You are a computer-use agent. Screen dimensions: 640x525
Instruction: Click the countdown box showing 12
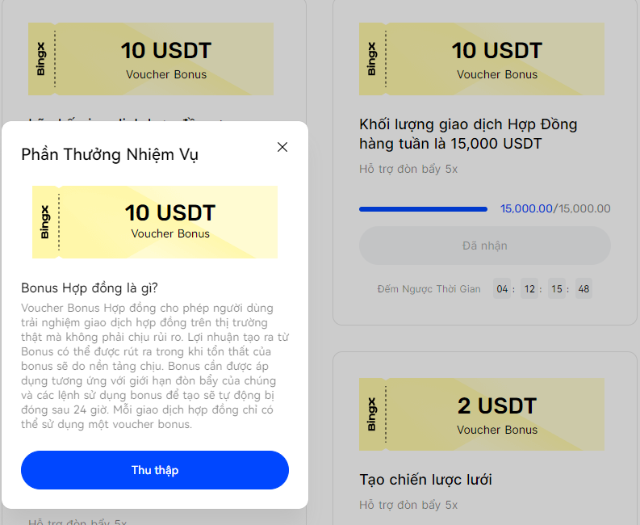[x=530, y=289]
